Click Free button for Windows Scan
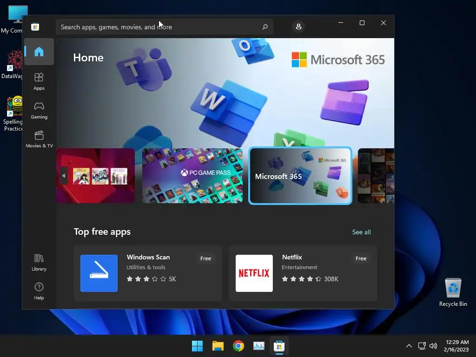Viewport: 476px width, 357px height. click(205, 258)
